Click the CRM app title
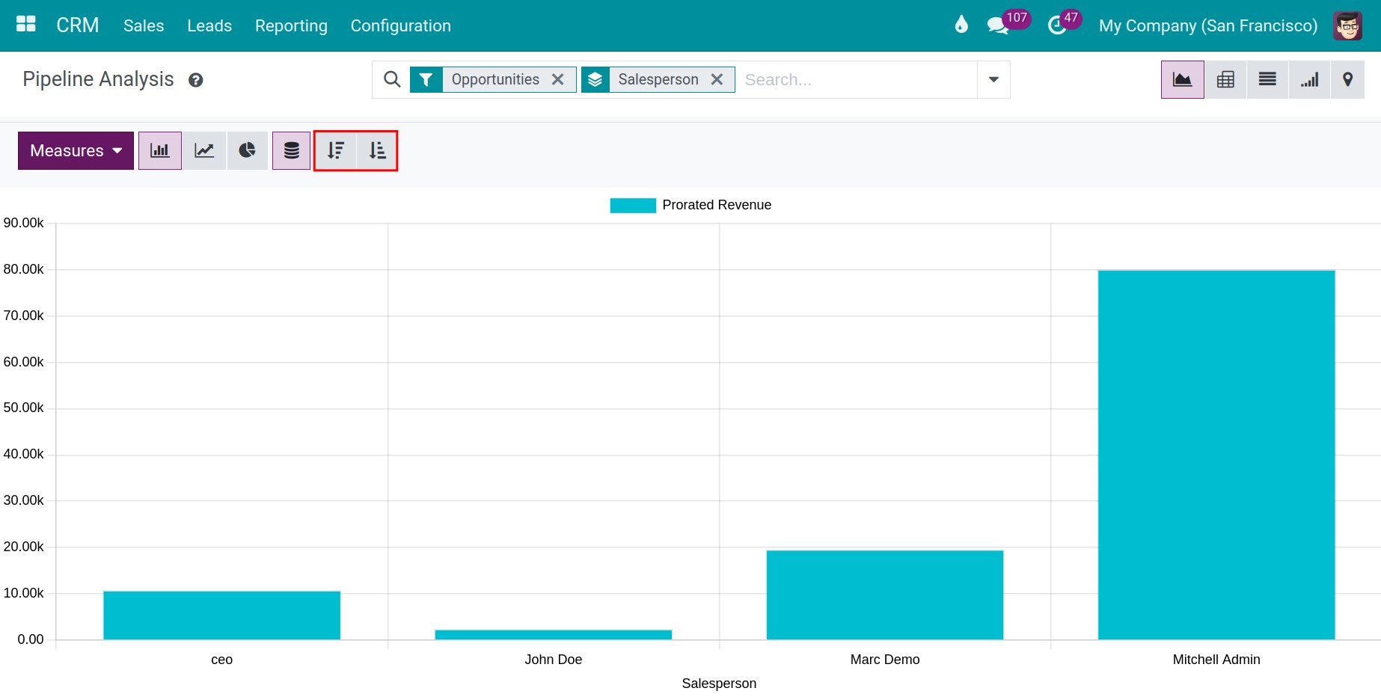 [78, 25]
